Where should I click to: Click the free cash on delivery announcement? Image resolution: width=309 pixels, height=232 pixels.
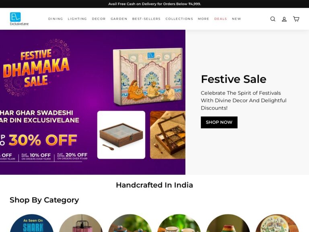[x=154, y=4]
